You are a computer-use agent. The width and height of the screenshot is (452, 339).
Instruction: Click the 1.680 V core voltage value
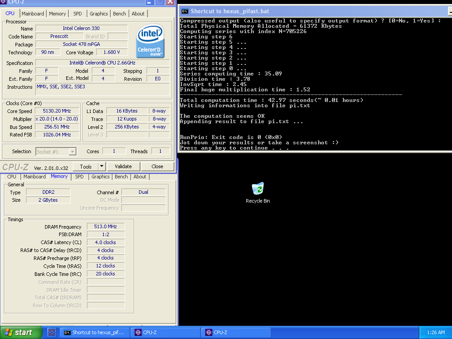pyautogui.click(x=112, y=52)
